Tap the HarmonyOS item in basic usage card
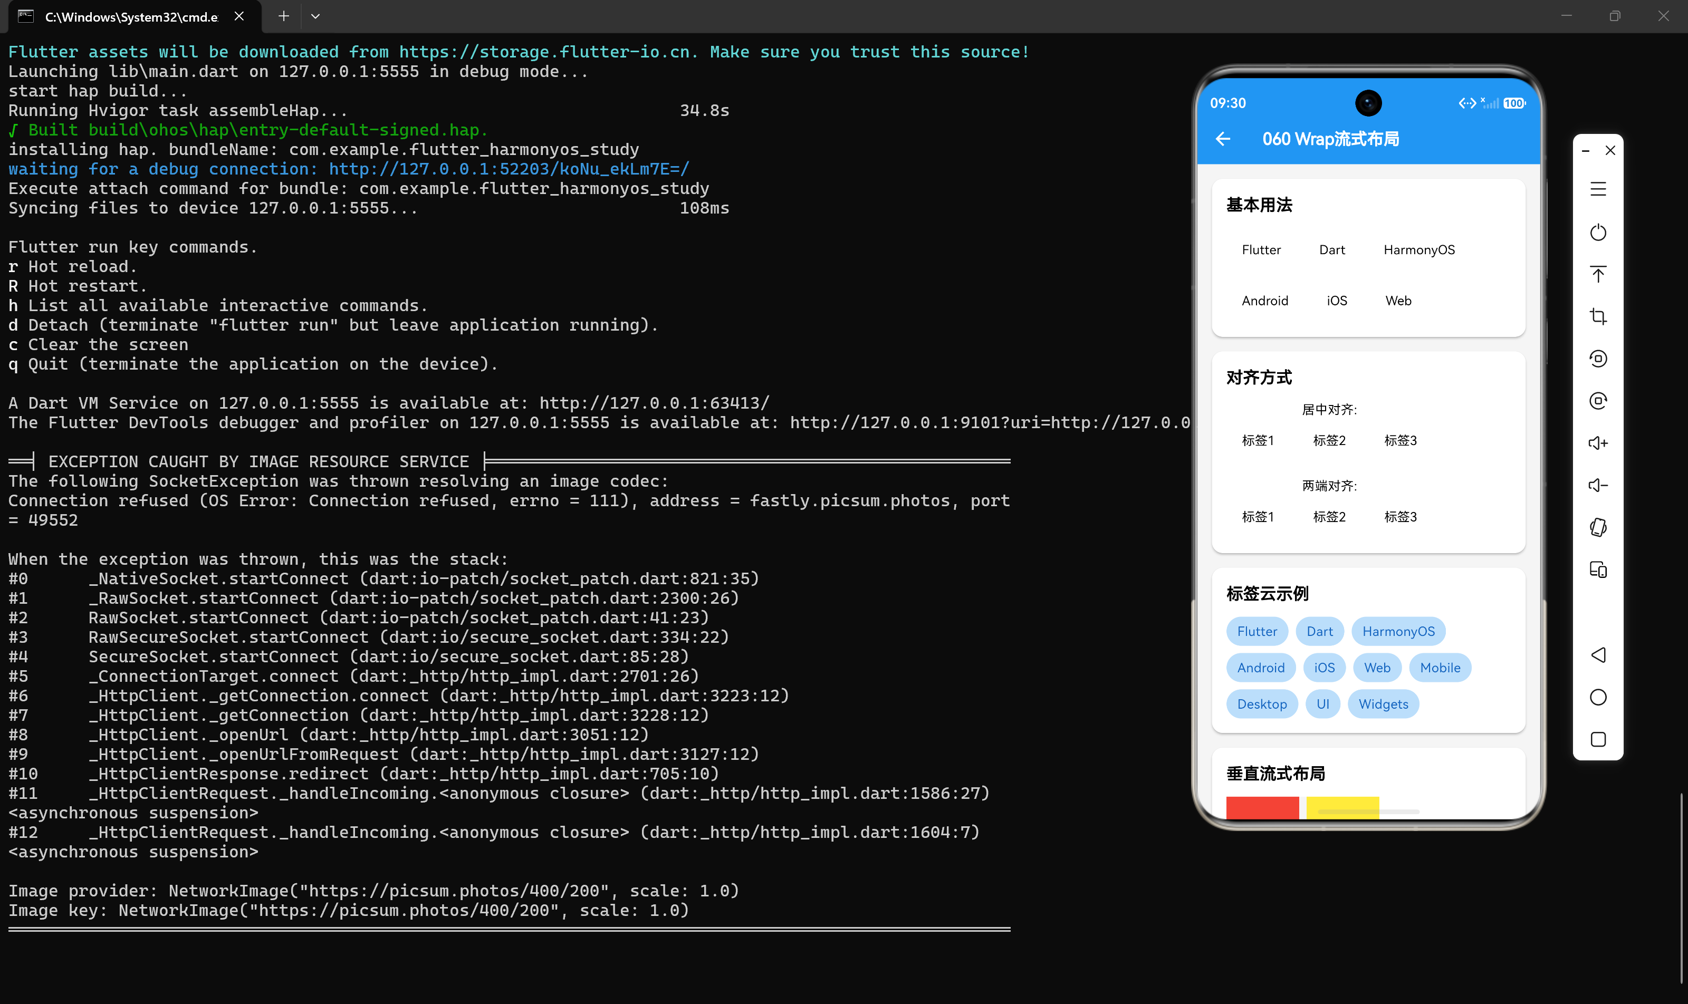 [1418, 249]
